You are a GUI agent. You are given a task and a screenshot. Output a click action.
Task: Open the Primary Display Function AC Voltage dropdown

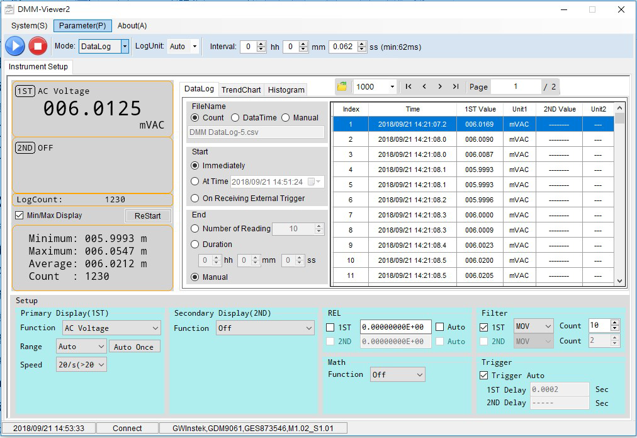point(111,328)
